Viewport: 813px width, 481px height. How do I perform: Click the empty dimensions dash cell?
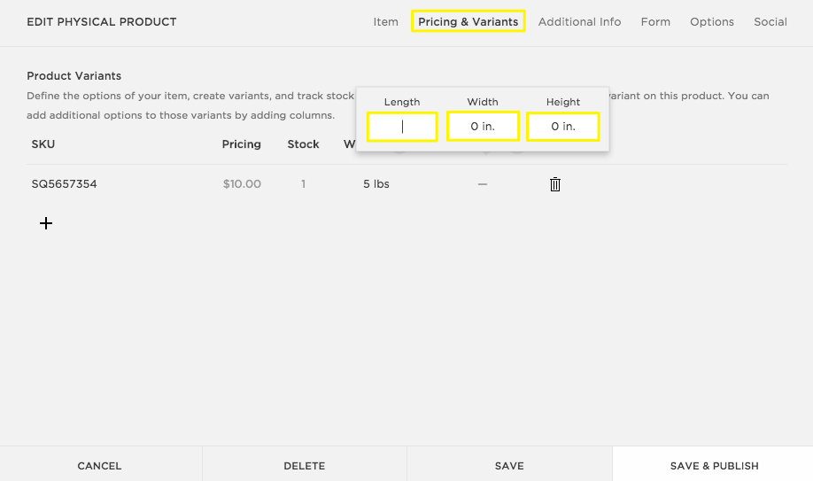483,184
